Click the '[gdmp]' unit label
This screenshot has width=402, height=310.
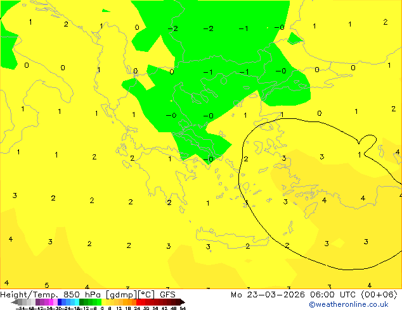(122, 295)
